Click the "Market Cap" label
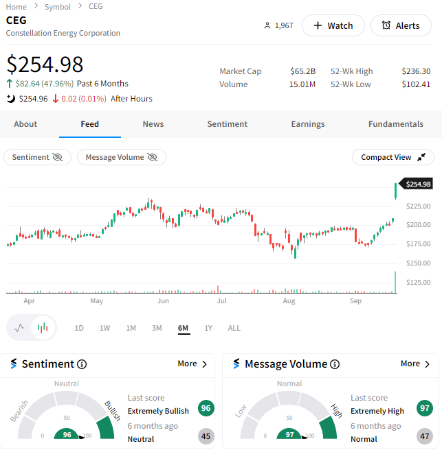The width and height of the screenshot is (442, 450). pos(241,71)
